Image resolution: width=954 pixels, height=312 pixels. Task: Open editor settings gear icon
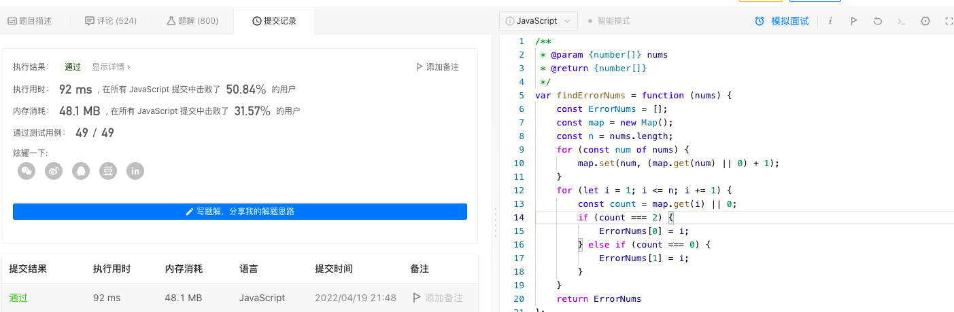click(x=925, y=21)
